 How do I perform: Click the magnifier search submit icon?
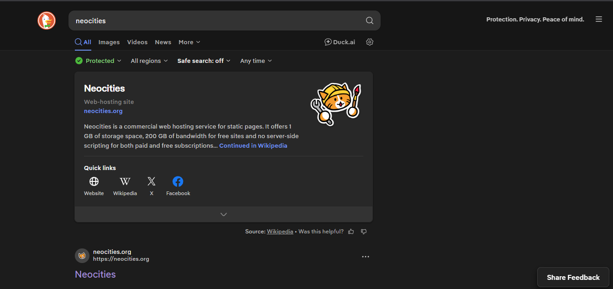370,21
